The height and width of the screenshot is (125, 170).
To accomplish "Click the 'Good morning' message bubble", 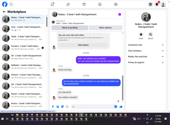I will (x=65, y=70).
